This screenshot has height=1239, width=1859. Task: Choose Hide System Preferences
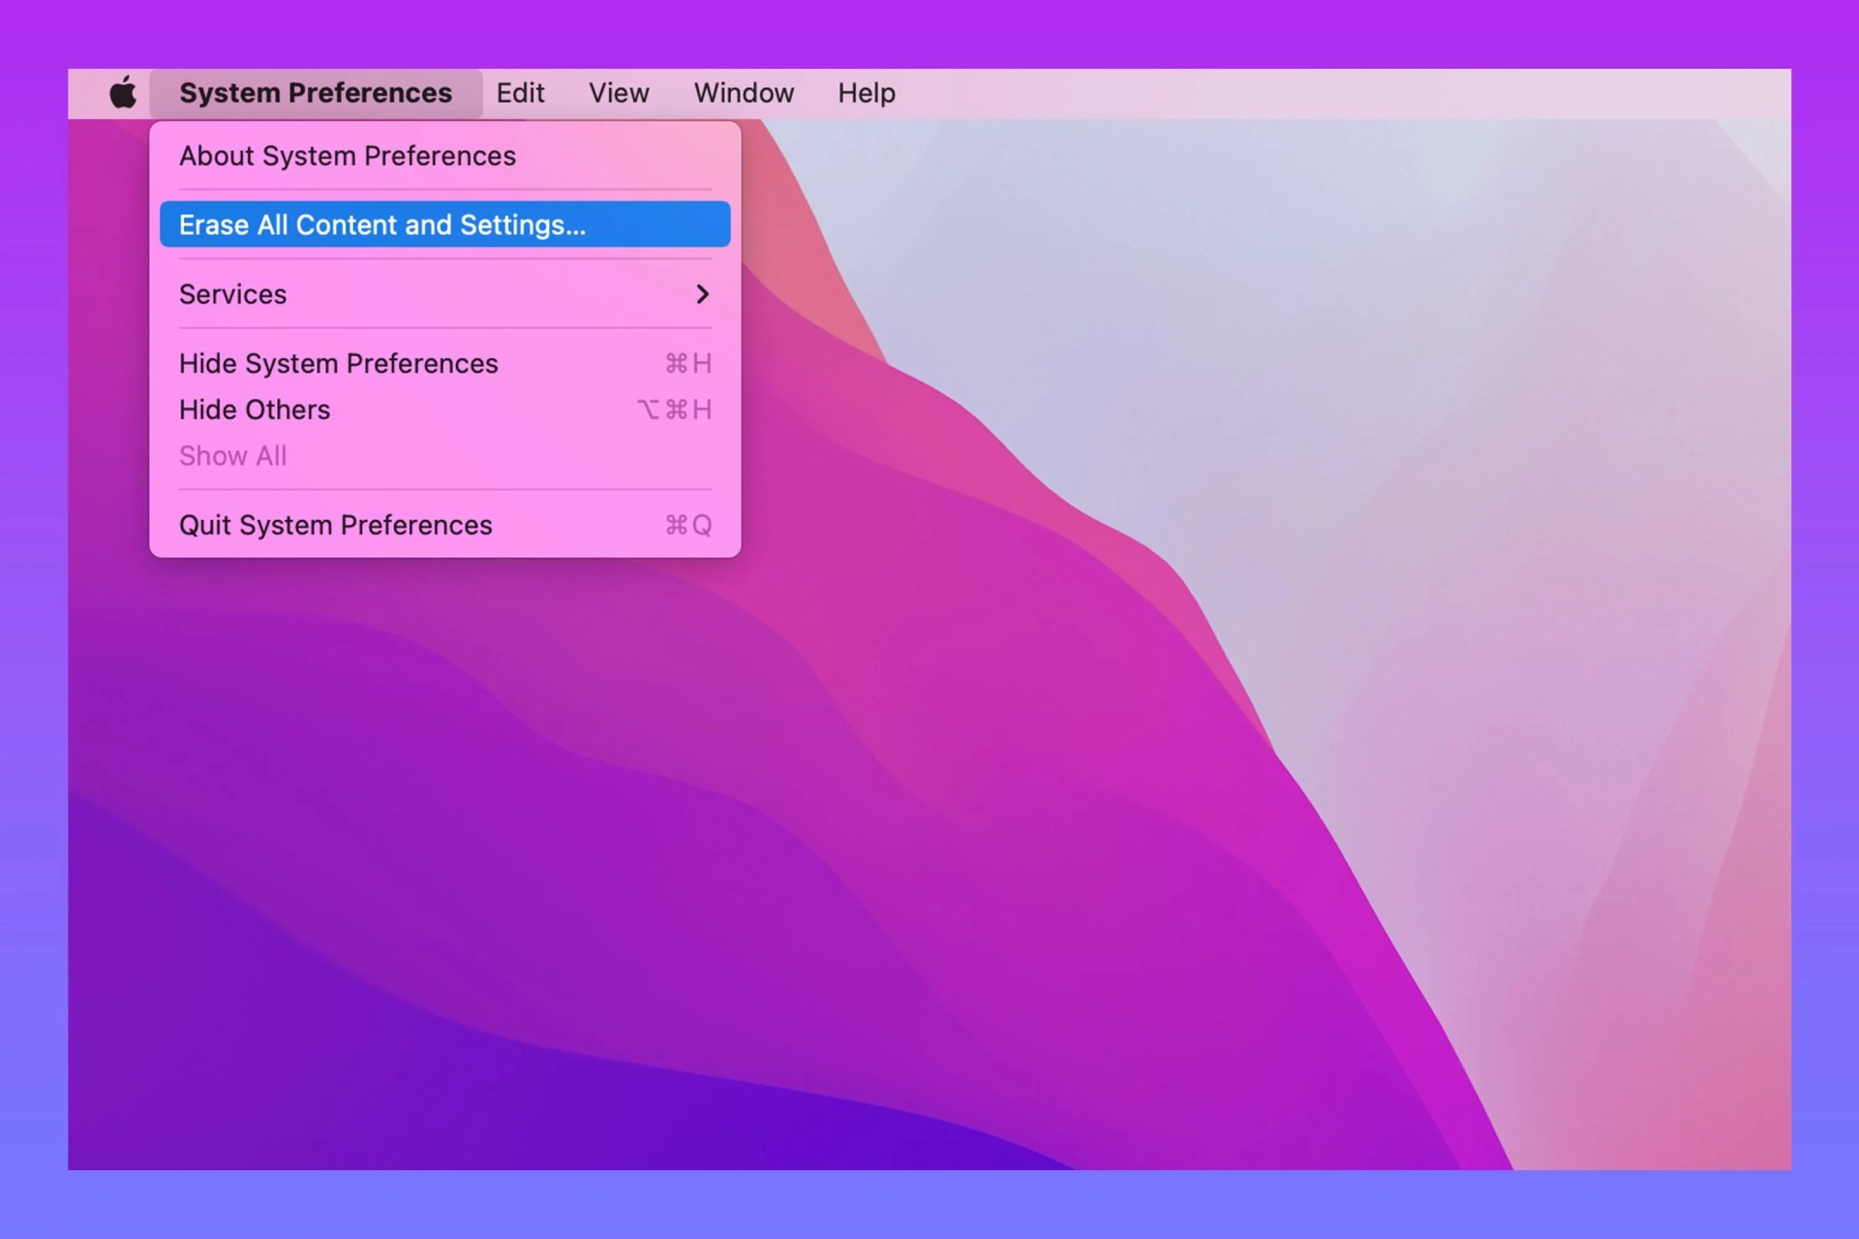(x=445, y=364)
